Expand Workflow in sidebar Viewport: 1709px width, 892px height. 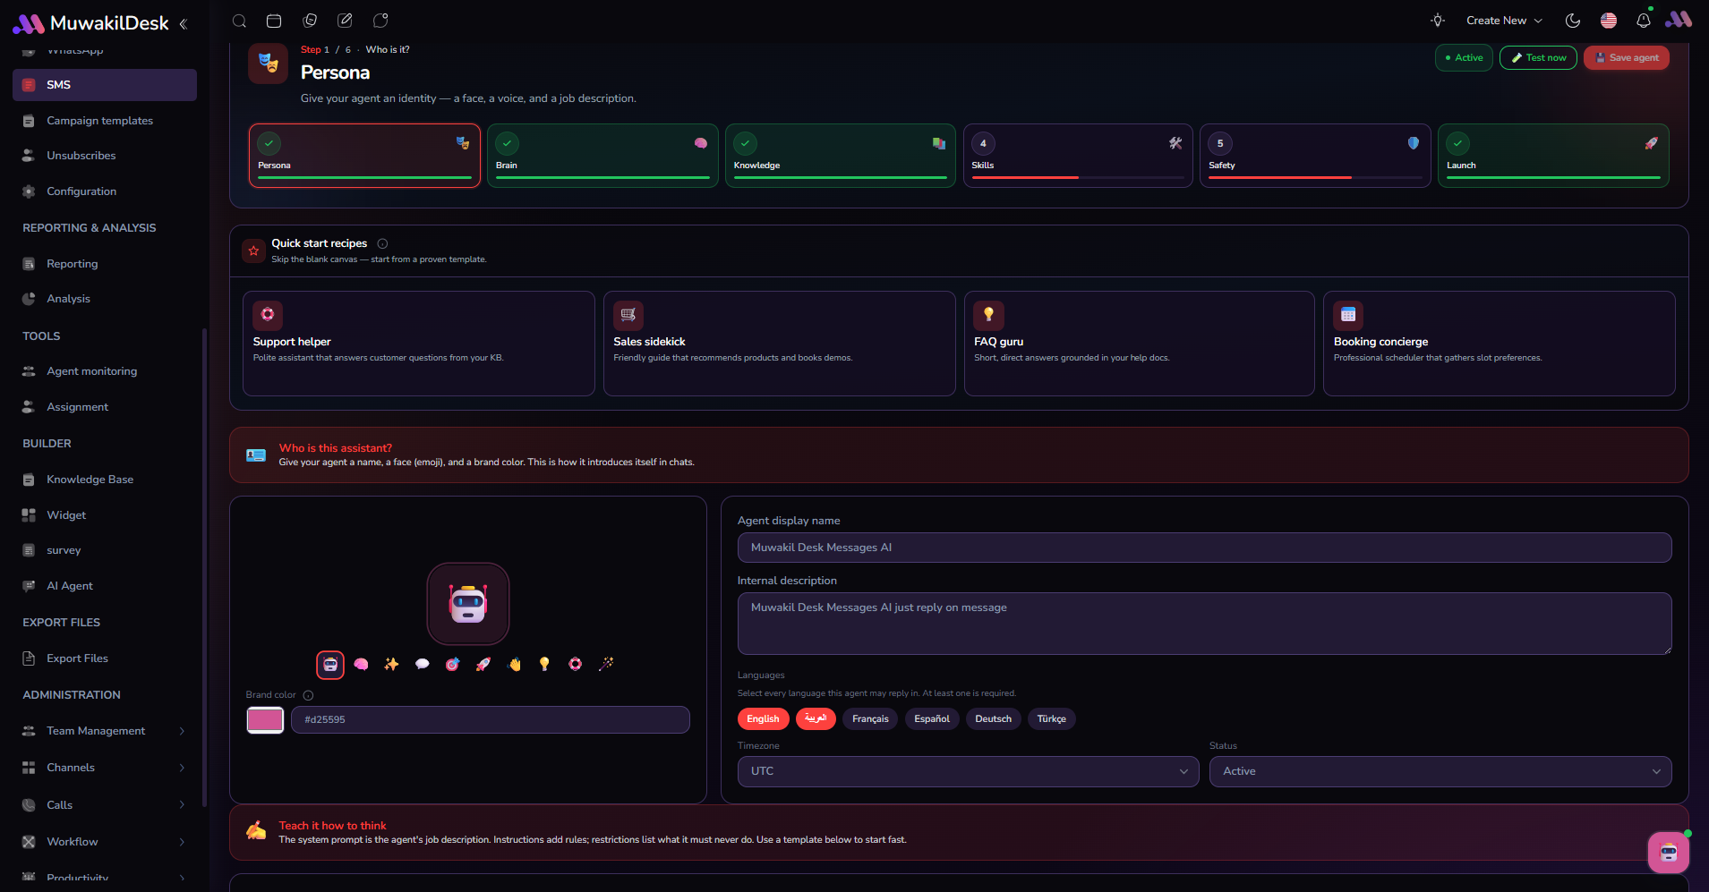[105, 842]
